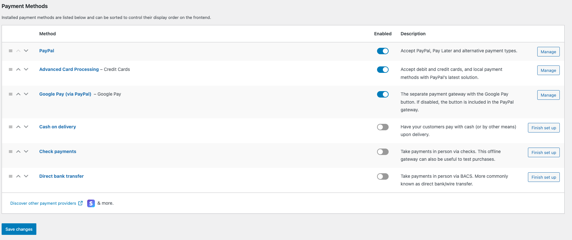This screenshot has height=240, width=572.
Task: Click Finish set up for Direct bank transfer
Action: (544, 177)
